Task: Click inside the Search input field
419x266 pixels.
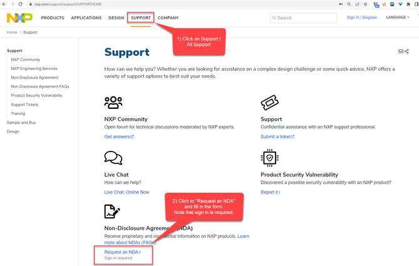Action: (303, 18)
